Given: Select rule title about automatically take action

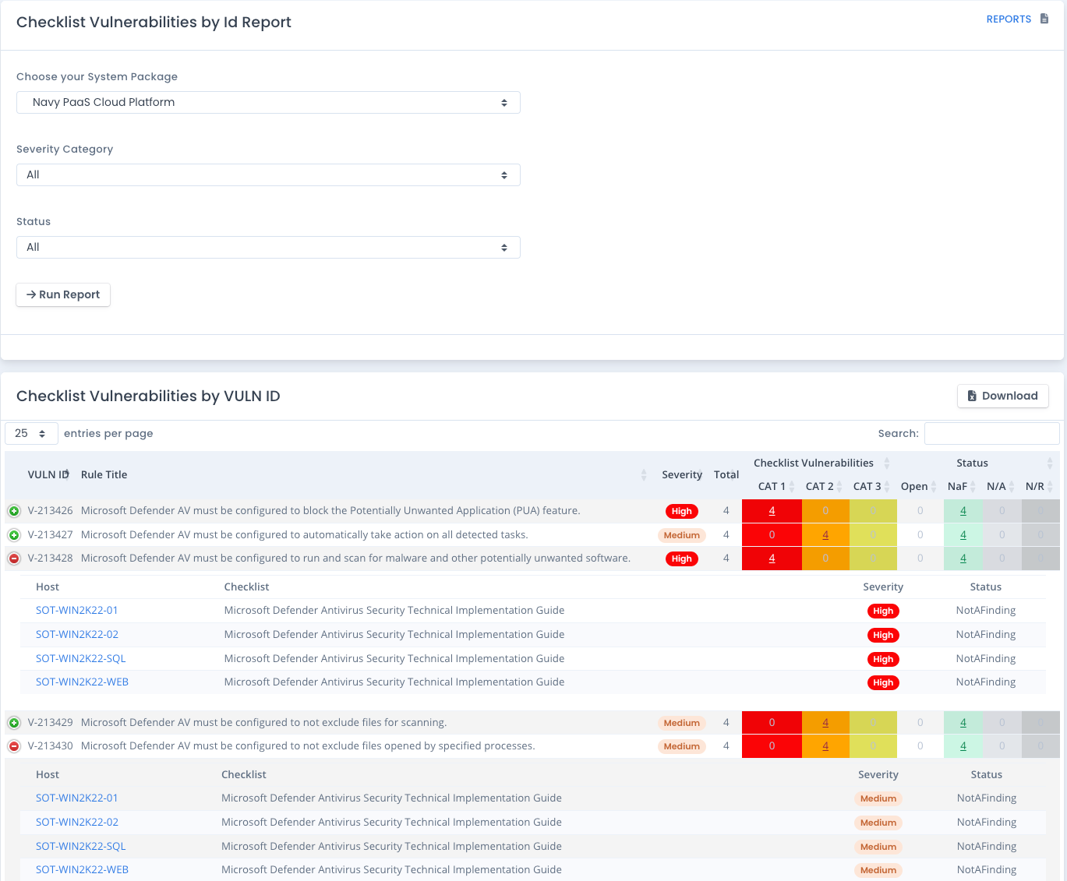Looking at the screenshot, I should 305,535.
